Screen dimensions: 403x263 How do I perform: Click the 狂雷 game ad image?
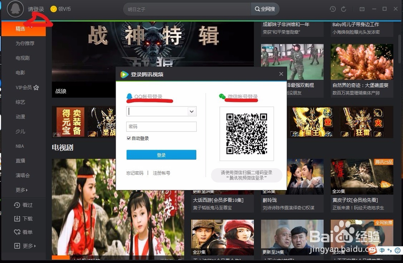(x=363, y=122)
